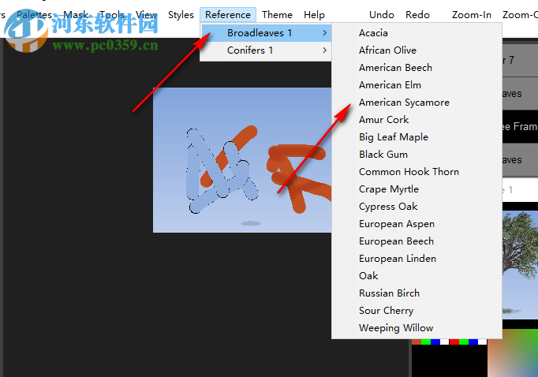Select the red palette swatch
The image size is (538, 377).
(454, 342)
